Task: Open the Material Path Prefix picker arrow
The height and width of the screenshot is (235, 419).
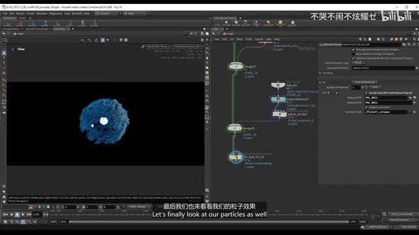Action: point(417,68)
